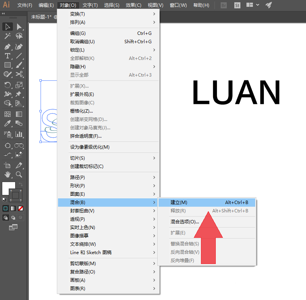Select the Puppet Warp pin tool
306x300 pixels.
click(19, 94)
